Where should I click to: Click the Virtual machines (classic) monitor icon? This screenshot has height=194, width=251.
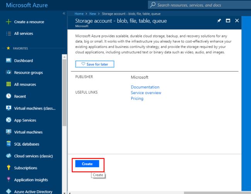[8, 108]
